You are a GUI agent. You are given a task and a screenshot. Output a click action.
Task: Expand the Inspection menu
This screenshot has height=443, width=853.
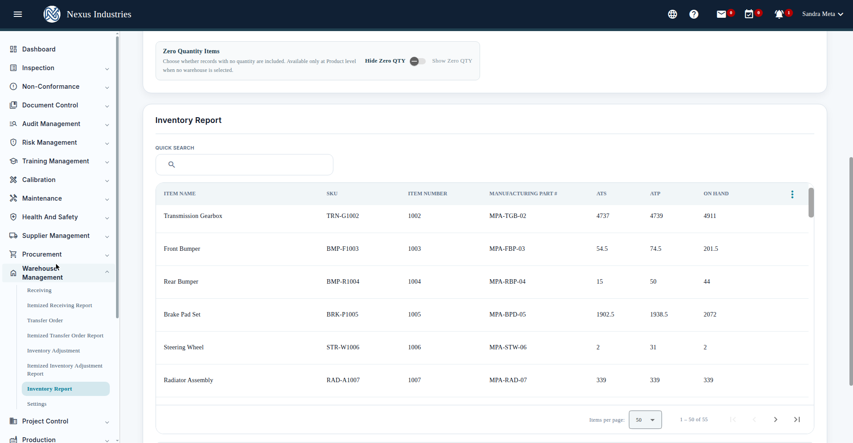click(x=59, y=68)
